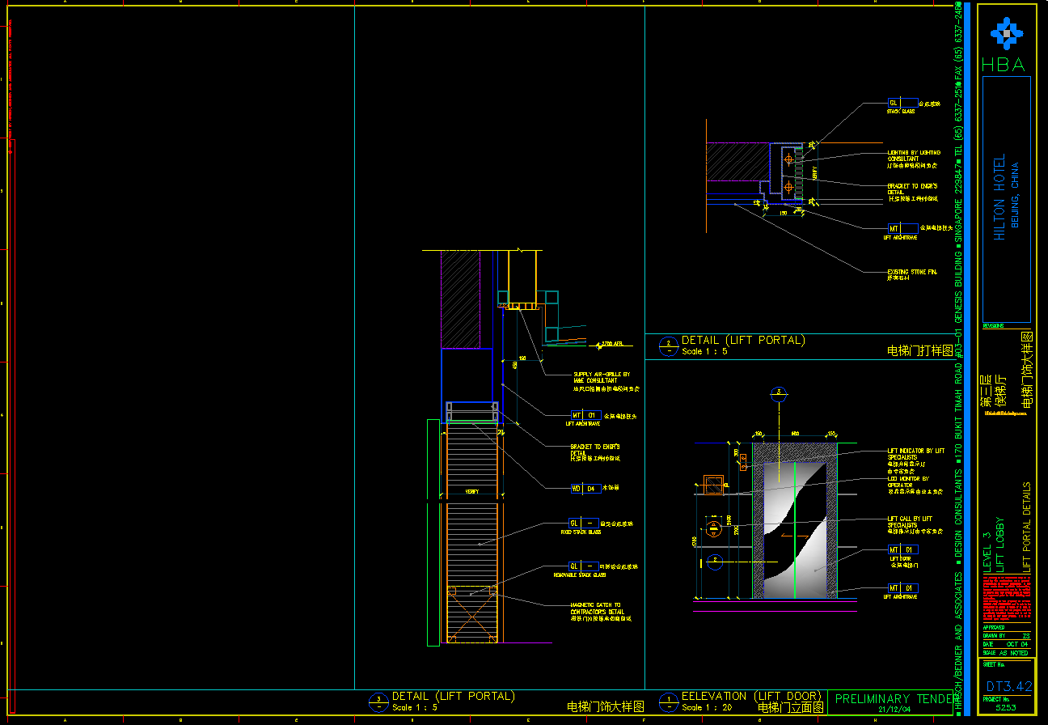
Task: Click the orange cross-braced magnetic catch panel
Action: (471, 613)
